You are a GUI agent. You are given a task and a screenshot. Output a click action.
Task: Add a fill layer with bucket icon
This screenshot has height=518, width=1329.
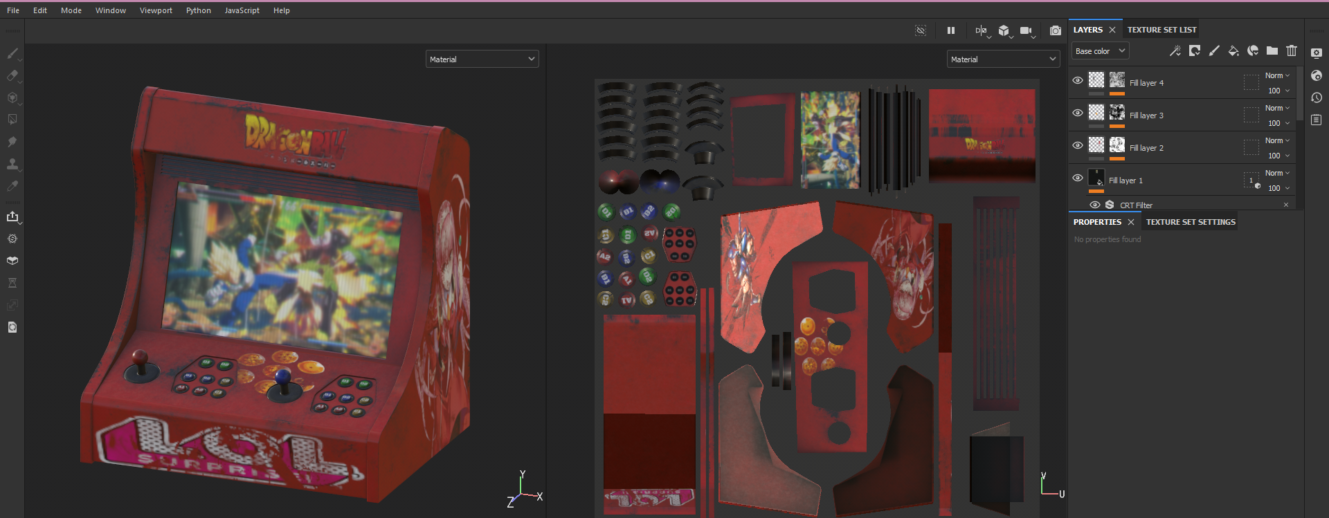click(x=1233, y=50)
